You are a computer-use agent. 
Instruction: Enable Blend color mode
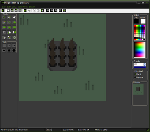[x=138, y=74]
